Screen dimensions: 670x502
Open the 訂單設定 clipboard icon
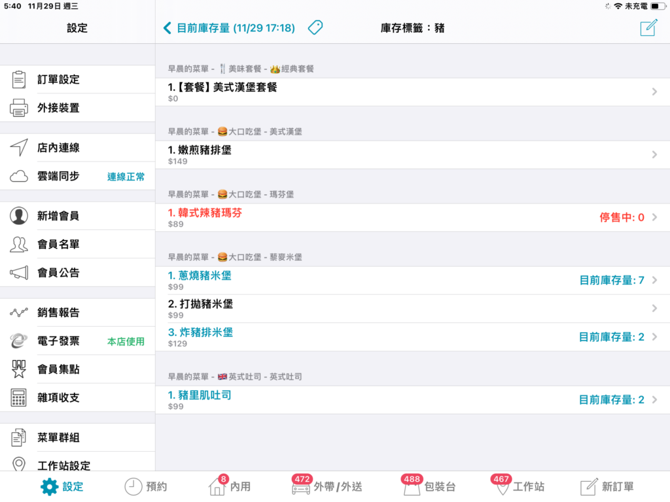tap(19, 79)
